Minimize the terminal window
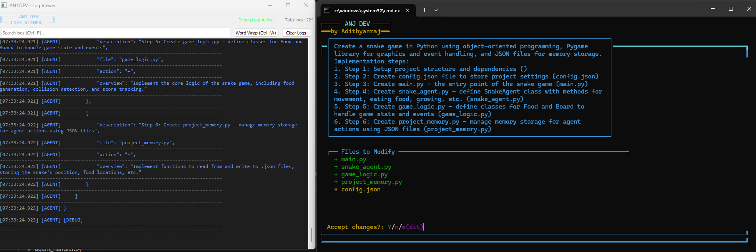Image resolution: width=756 pixels, height=252 pixels. (x=713, y=8)
